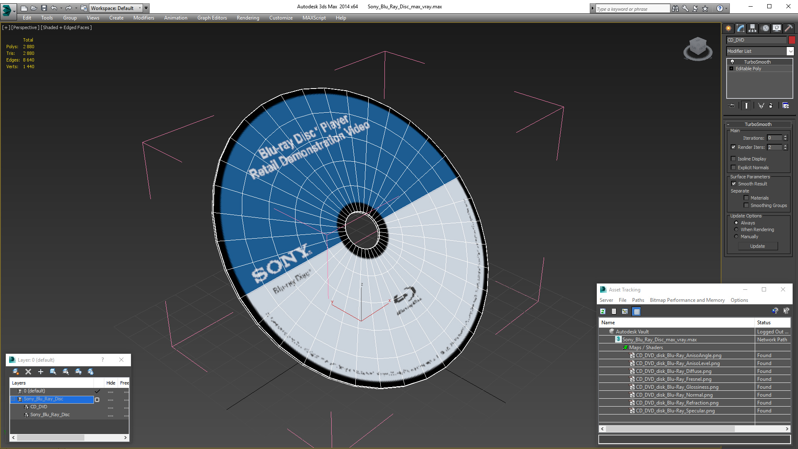Open Bitmap Performance and Memory menu
Screen dimensions: 798x449
tap(687, 300)
